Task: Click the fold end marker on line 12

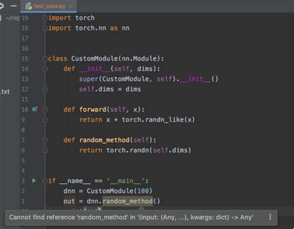Action: tap(45, 89)
